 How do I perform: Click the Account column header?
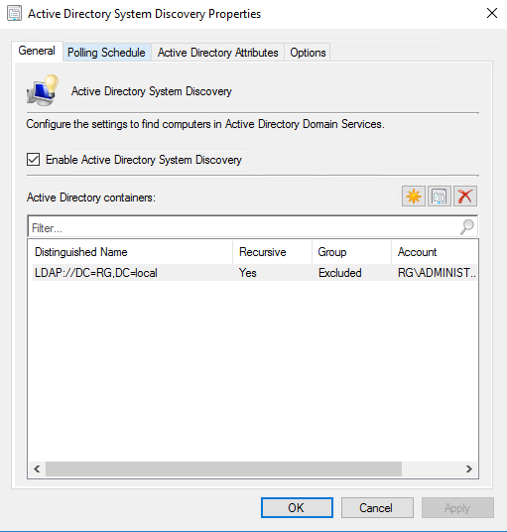pos(435,252)
